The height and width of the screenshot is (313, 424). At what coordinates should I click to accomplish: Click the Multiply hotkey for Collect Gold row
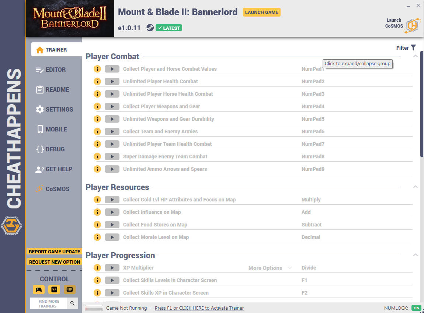tap(311, 200)
